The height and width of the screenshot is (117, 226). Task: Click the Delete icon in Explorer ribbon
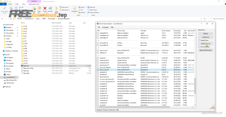coord(45,8)
